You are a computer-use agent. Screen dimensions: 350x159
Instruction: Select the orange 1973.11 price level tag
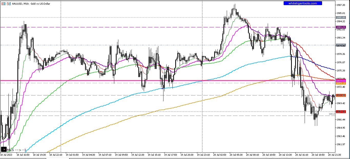click(341, 83)
